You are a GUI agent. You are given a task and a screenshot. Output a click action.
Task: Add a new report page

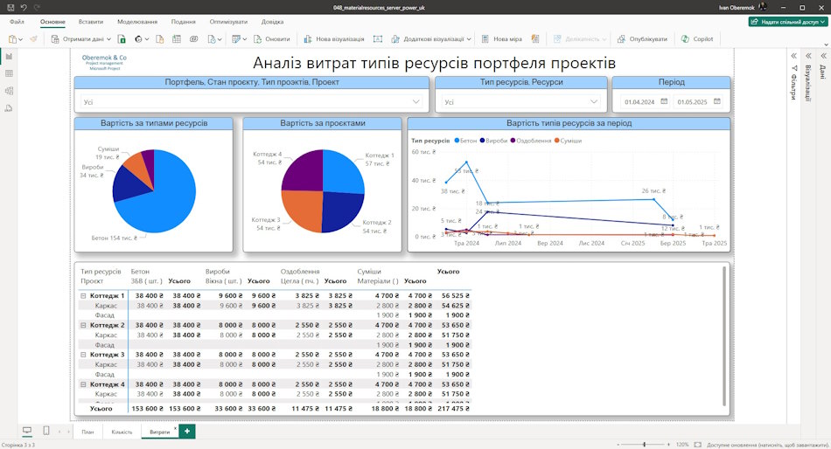(187, 432)
